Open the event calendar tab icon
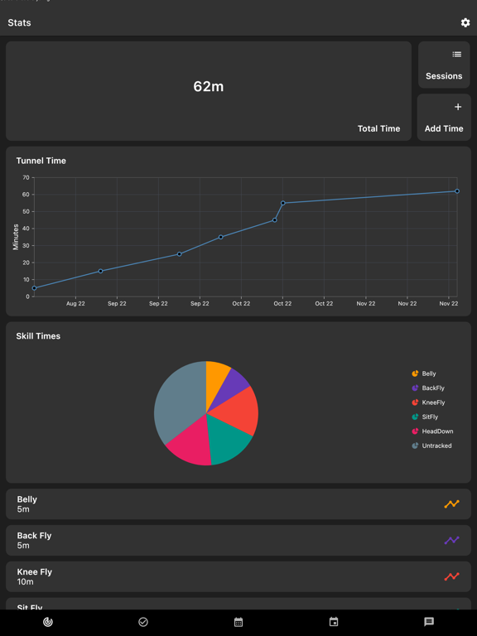The width and height of the screenshot is (477, 636). [334, 622]
